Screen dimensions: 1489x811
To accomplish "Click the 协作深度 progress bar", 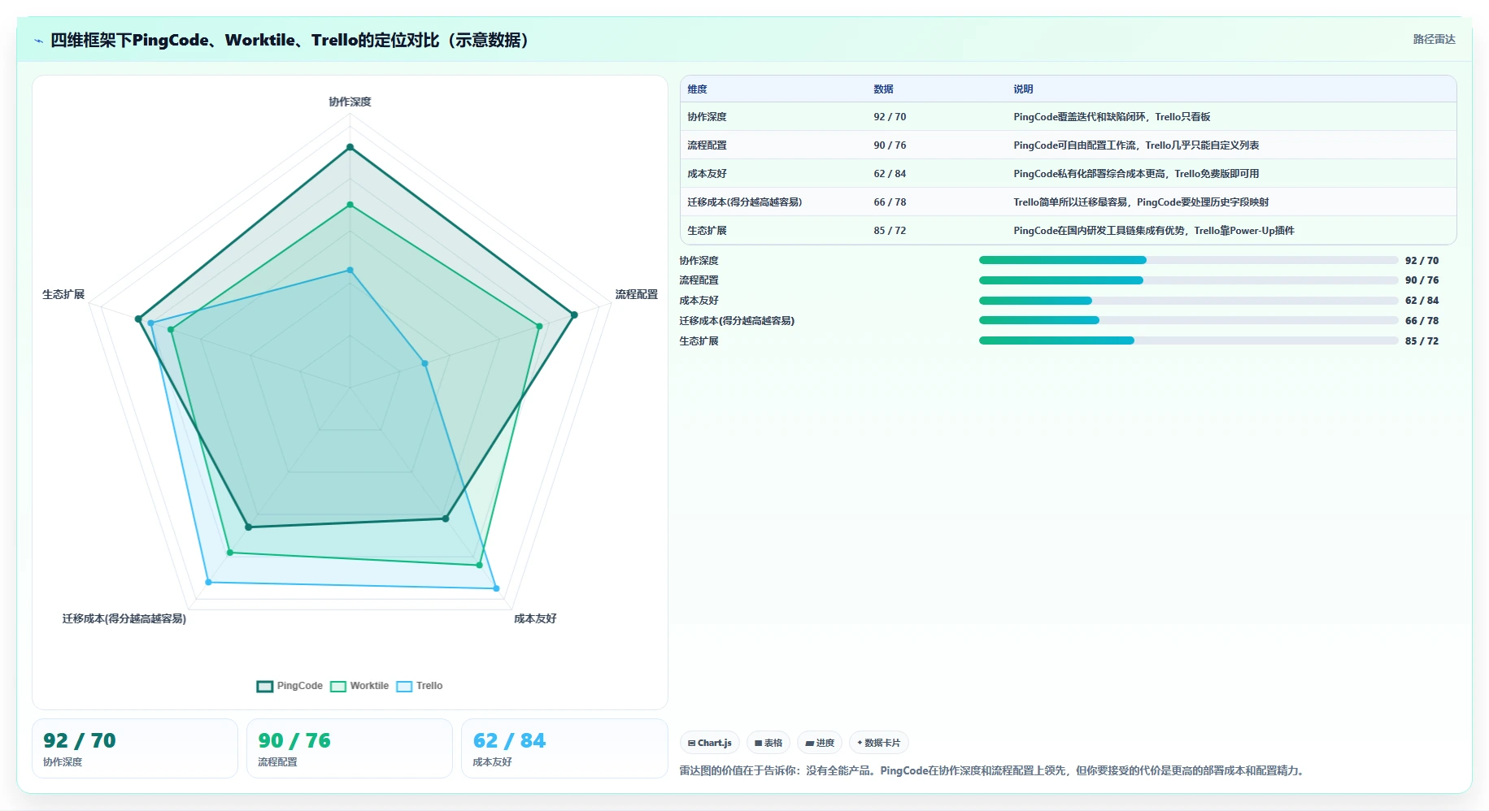I will point(1188,260).
